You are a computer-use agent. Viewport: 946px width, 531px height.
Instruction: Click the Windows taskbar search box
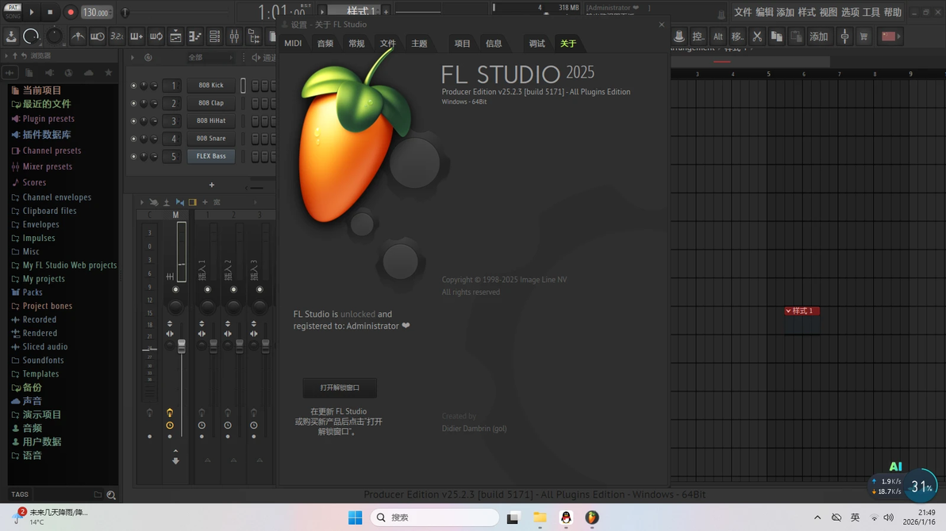pyautogui.click(x=434, y=518)
